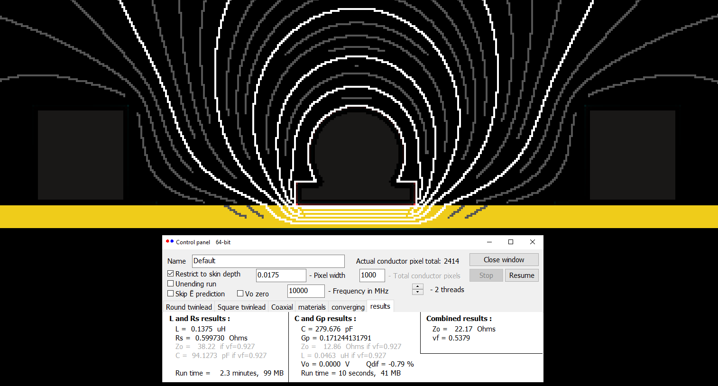Switch to the Round twinlead tab

[189, 307]
